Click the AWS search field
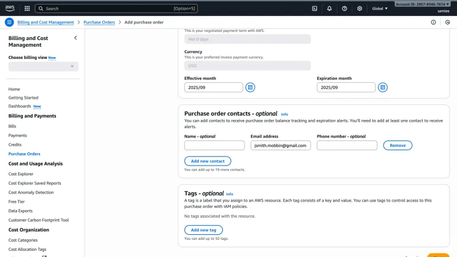 117,9
